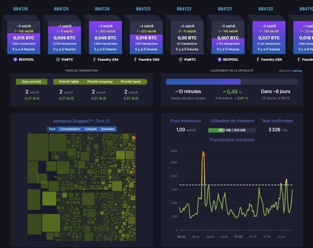
Task: Click the orange square in mempool visualization
Action: (134, 138)
